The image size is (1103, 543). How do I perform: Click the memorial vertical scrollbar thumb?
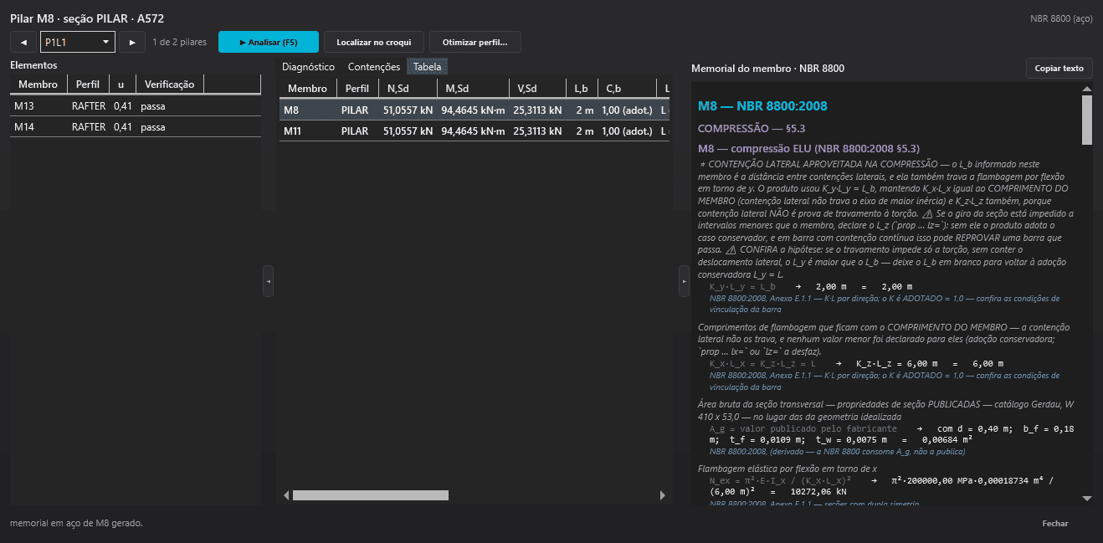[x=1087, y=120]
